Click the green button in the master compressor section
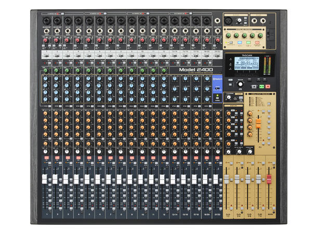Screen dimensions: 317x234 (x=248, y=43)
